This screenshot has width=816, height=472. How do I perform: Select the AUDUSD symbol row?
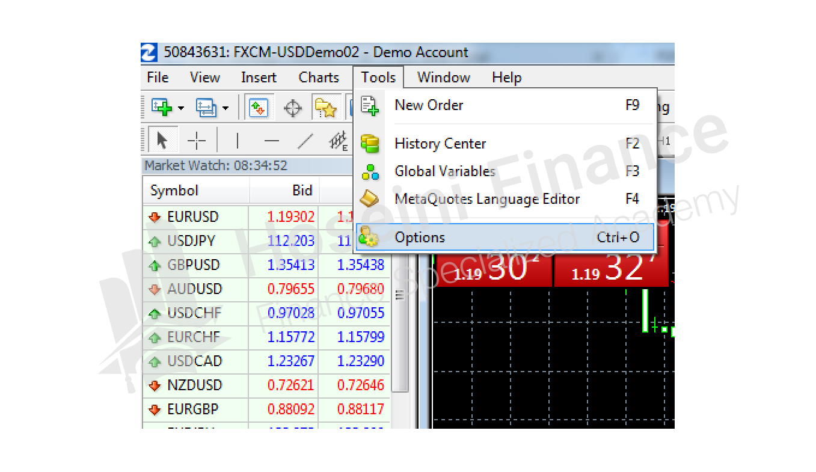pyautogui.click(x=266, y=289)
